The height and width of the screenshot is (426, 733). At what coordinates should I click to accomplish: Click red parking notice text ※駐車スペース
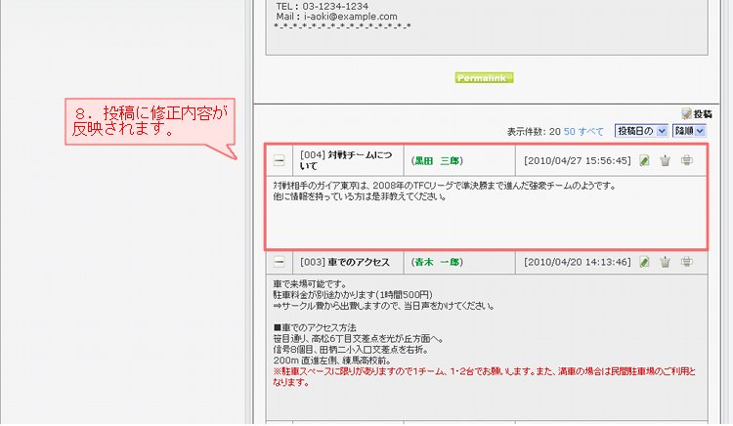click(x=485, y=376)
